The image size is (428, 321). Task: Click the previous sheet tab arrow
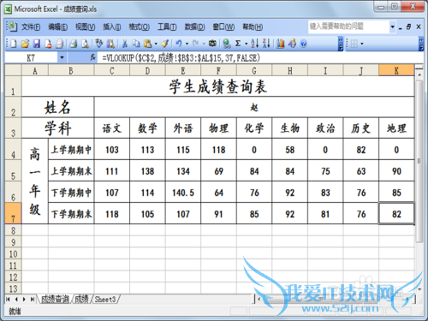(x=16, y=299)
